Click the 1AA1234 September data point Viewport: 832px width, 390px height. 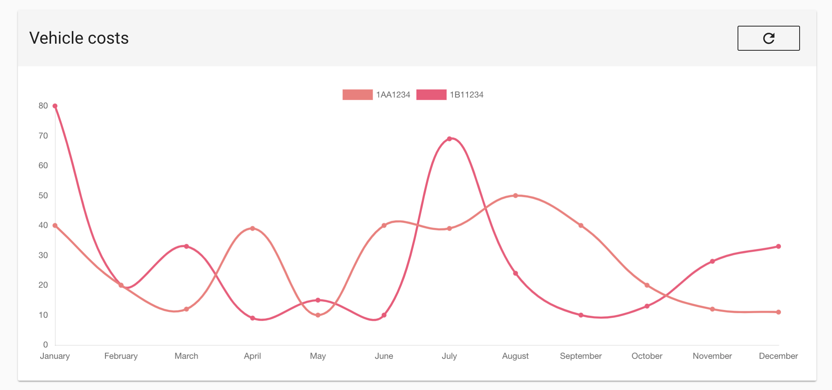coord(581,225)
